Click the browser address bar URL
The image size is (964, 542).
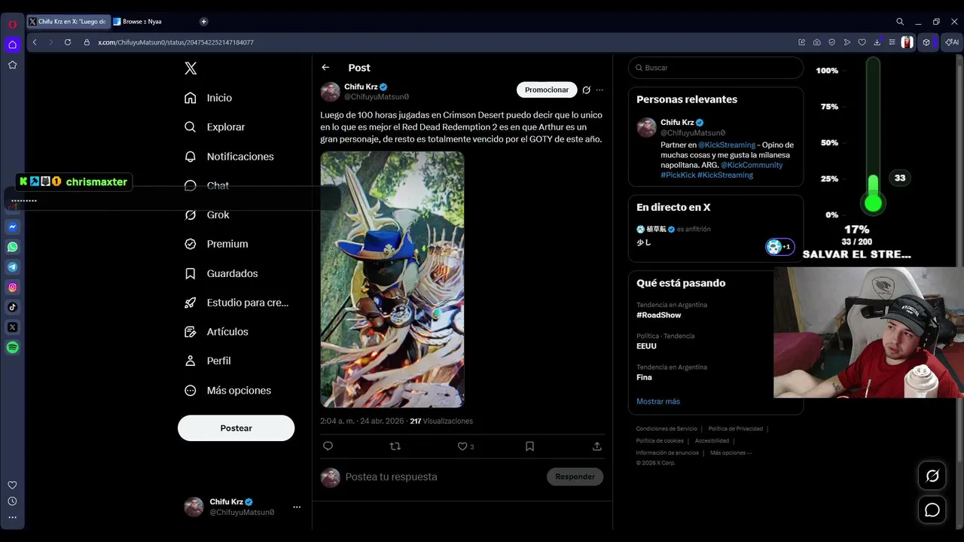pyautogui.click(x=175, y=42)
